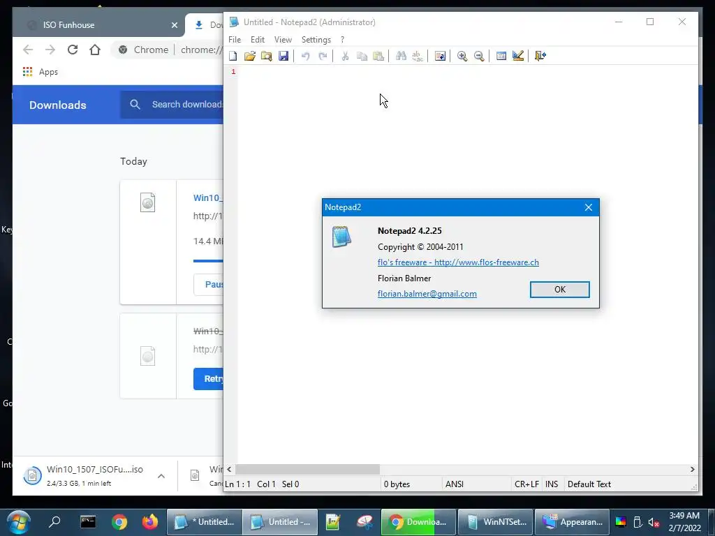Open the ? help menu
This screenshot has height=536, width=715.
342,40
